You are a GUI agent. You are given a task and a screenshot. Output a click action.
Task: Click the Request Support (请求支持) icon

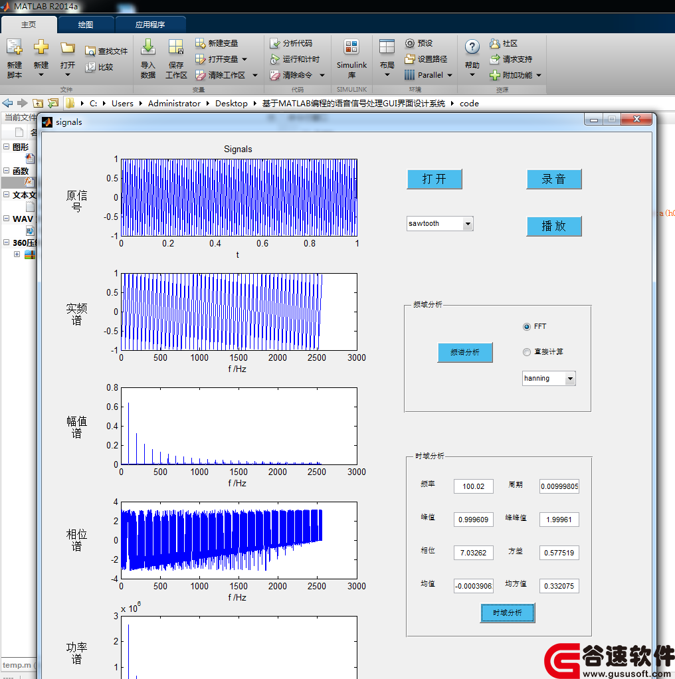tap(494, 59)
